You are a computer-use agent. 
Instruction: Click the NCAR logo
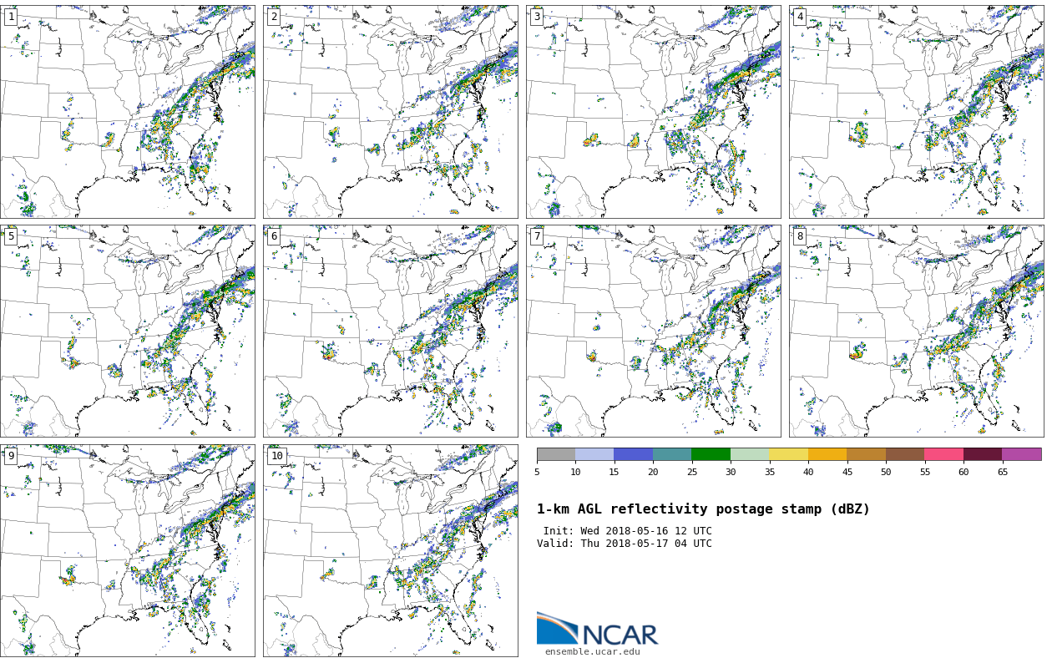(x=597, y=630)
